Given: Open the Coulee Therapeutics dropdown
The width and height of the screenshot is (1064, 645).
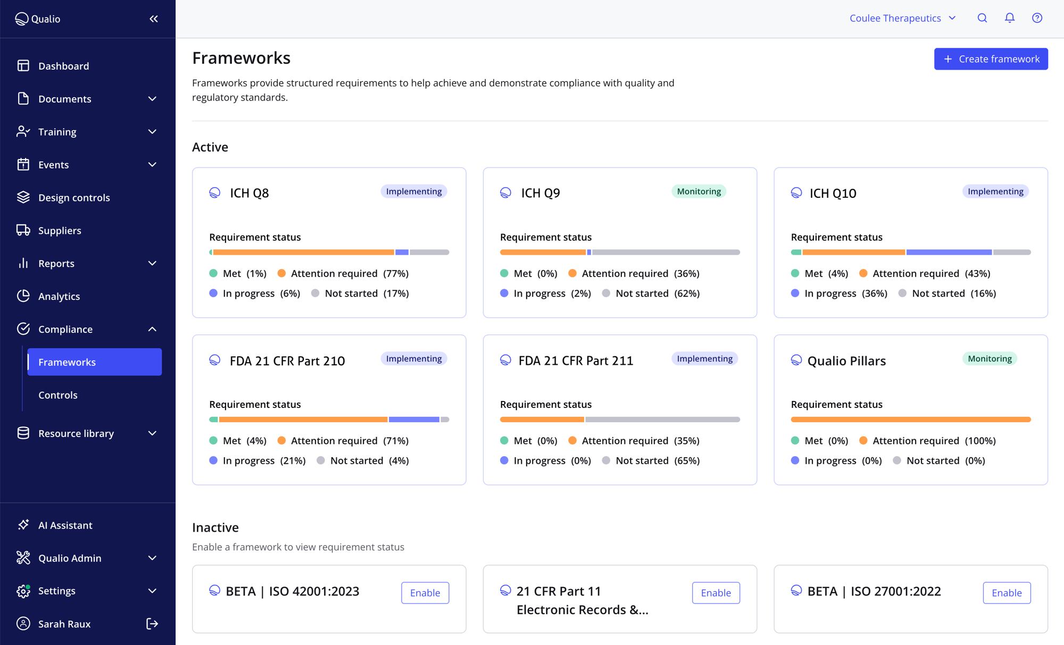Looking at the screenshot, I should tap(903, 18).
